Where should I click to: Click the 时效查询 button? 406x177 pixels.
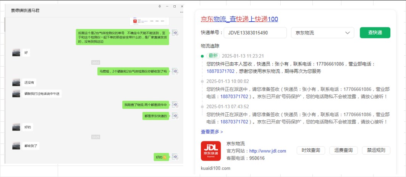tap(311, 150)
